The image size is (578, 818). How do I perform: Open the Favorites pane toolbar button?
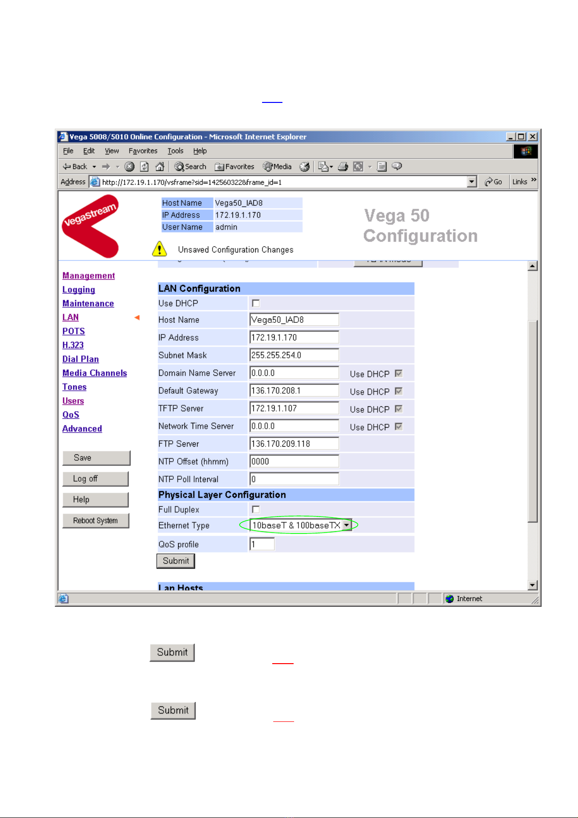pyautogui.click(x=234, y=167)
